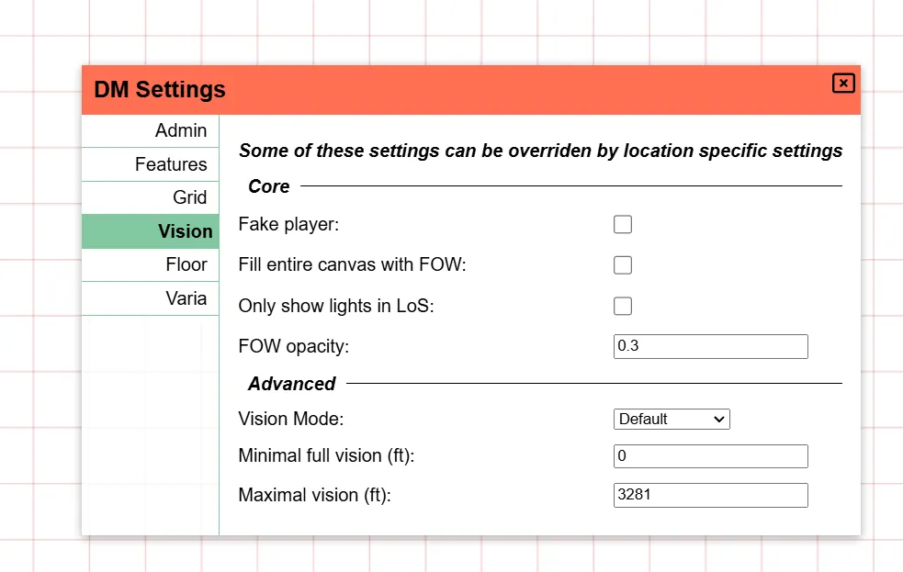Viewport: 903px width, 572px height.
Task: Enable Only show lights in LoS
Action: coord(623,306)
